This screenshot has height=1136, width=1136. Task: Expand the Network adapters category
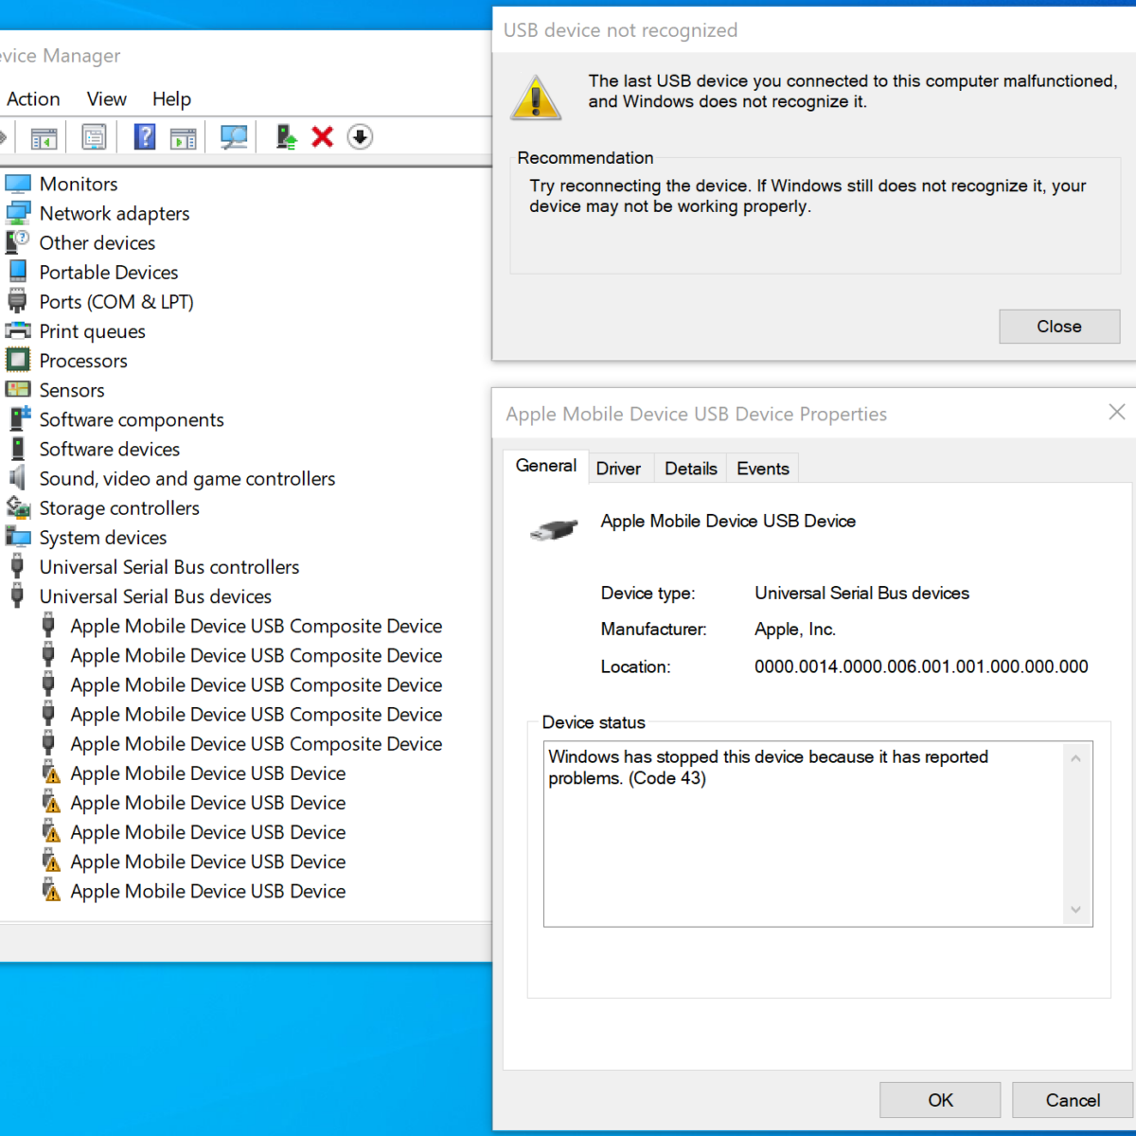click(x=115, y=214)
